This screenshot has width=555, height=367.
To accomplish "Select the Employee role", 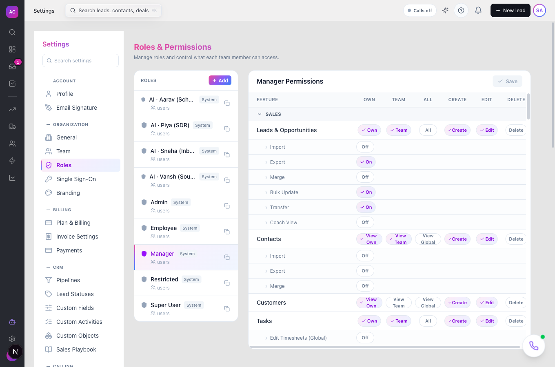I will click(186, 232).
